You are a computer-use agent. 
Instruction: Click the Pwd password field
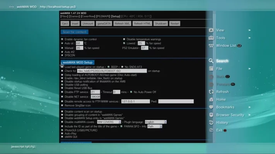click(176, 101)
